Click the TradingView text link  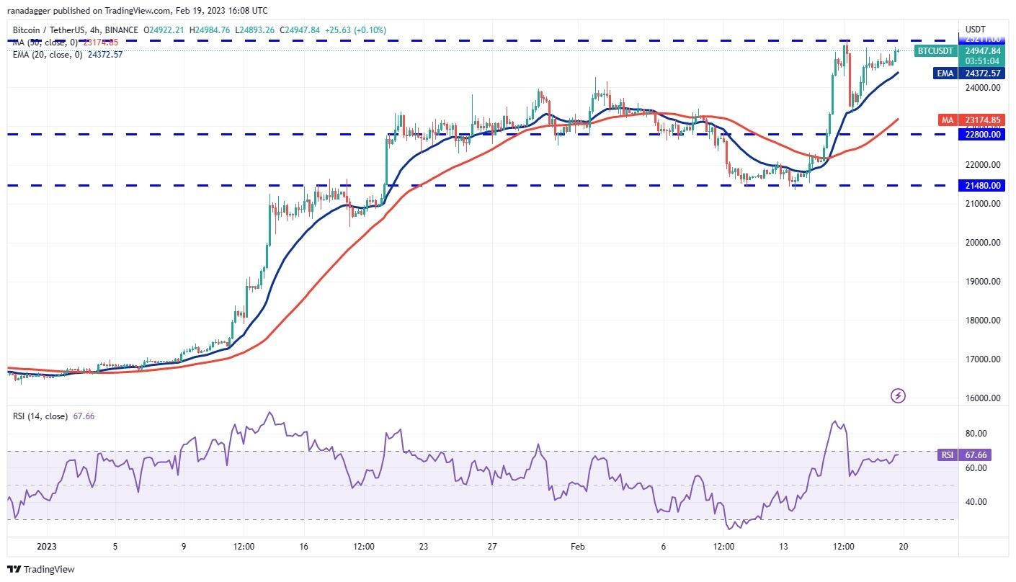coord(49,570)
